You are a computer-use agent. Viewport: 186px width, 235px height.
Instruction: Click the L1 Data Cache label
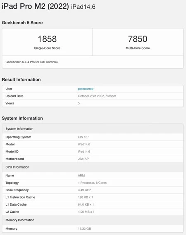pyautogui.click(x=16, y=204)
